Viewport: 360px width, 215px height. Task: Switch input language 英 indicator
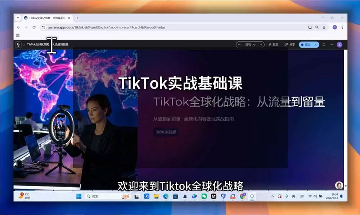coord(293,196)
